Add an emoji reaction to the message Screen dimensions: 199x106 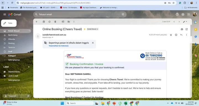click(176, 35)
